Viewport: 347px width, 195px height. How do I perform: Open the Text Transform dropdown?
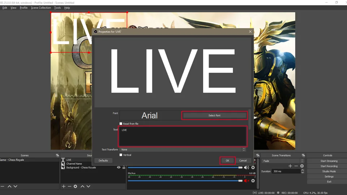point(183,149)
